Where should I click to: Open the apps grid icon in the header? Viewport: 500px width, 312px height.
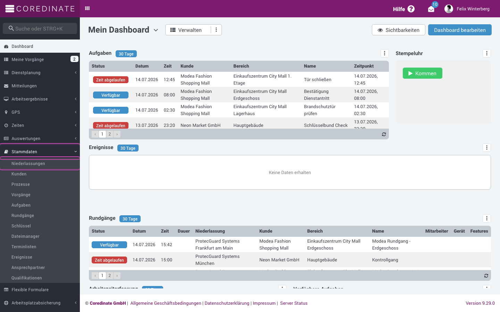tap(87, 8)
